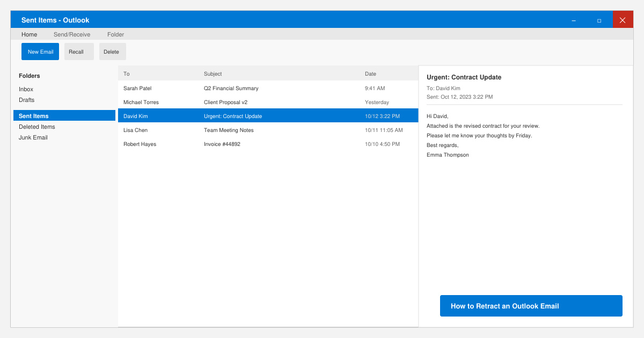Click the reading pane title Urgent: Contract Update
This screenshot has height=338, width=644.
(x=464, y=77)
